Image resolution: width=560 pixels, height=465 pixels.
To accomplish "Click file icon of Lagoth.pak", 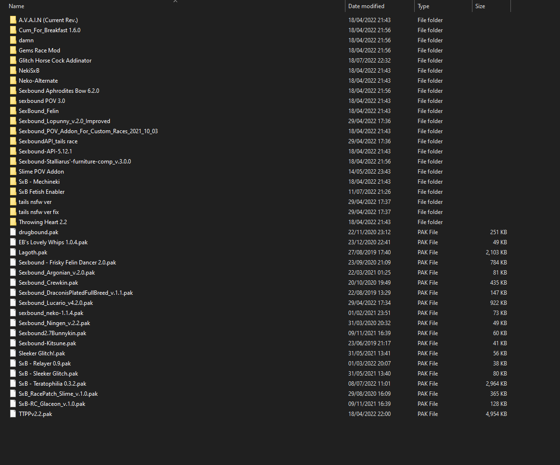I will 13,252.
